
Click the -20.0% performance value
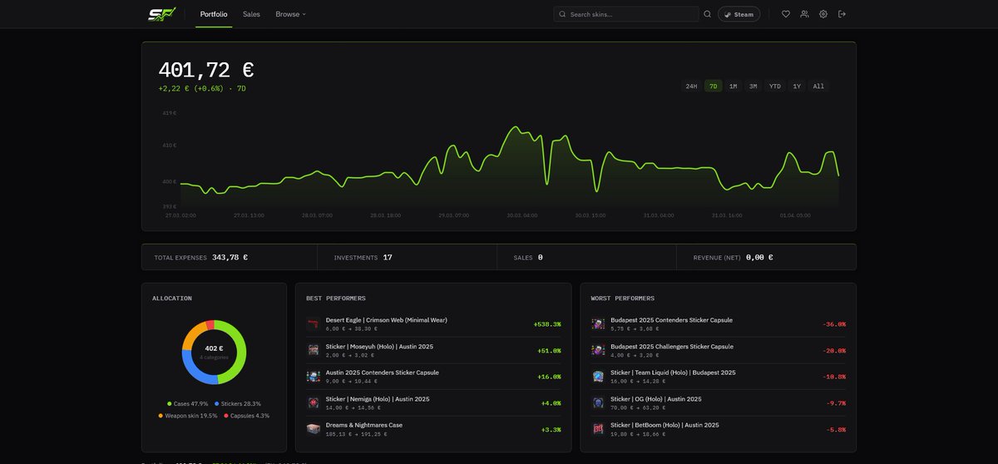point(834,351)
